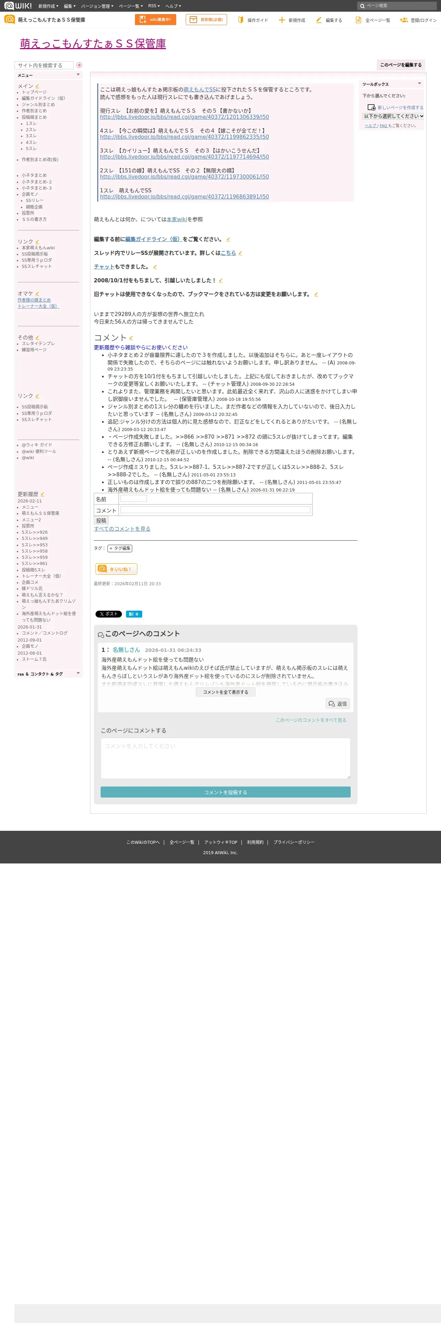Click the reply bubble icon on 返信
The width and height of the screenshot is (441, 1323).
[x=332, y=704]
